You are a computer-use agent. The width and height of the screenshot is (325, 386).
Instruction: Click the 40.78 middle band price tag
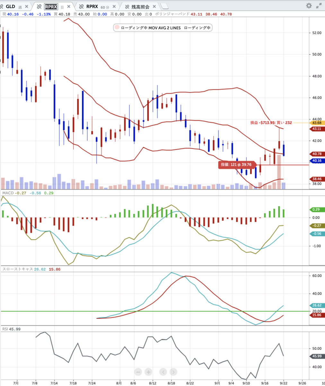coord(317,154)
